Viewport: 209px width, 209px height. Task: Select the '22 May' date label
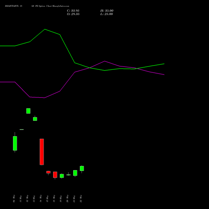[81, 199]
